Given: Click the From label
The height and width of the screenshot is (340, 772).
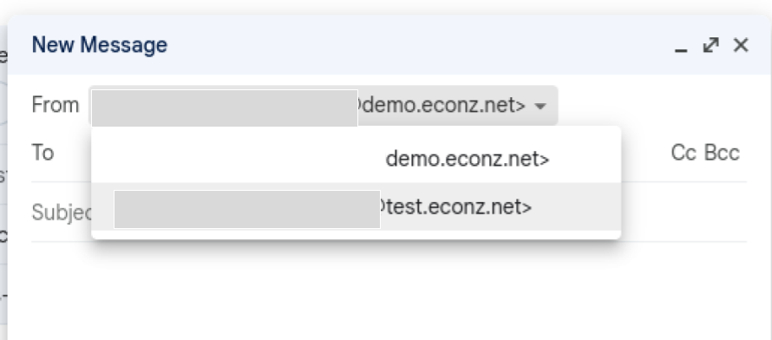Looking at the screenshot, I should tap(56, 105).
